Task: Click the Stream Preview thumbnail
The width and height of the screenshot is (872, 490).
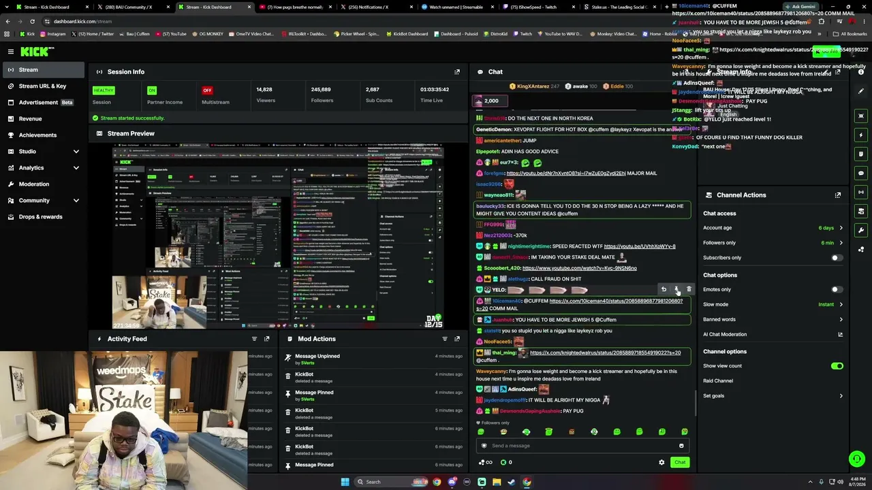Action: (278, 236)
